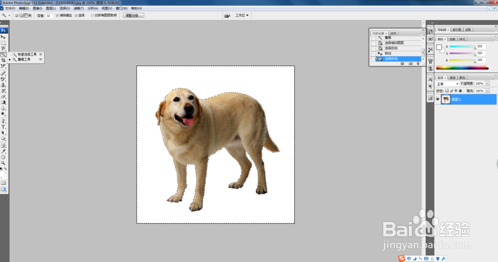498x262 pixels.
Task: Click the camera snapshot icon in History panel
Action: (x=410, y=64)
